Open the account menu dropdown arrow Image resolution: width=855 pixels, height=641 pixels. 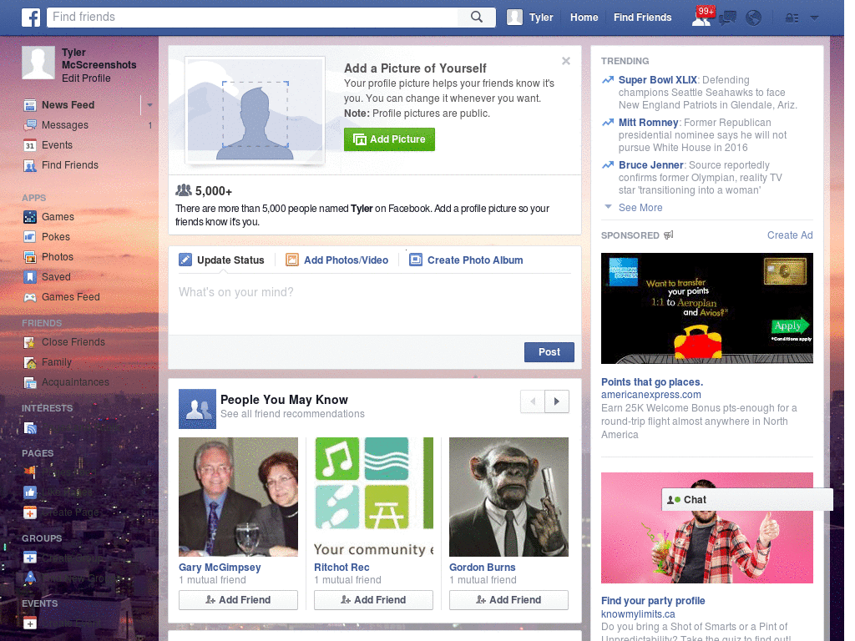(814, 18)
